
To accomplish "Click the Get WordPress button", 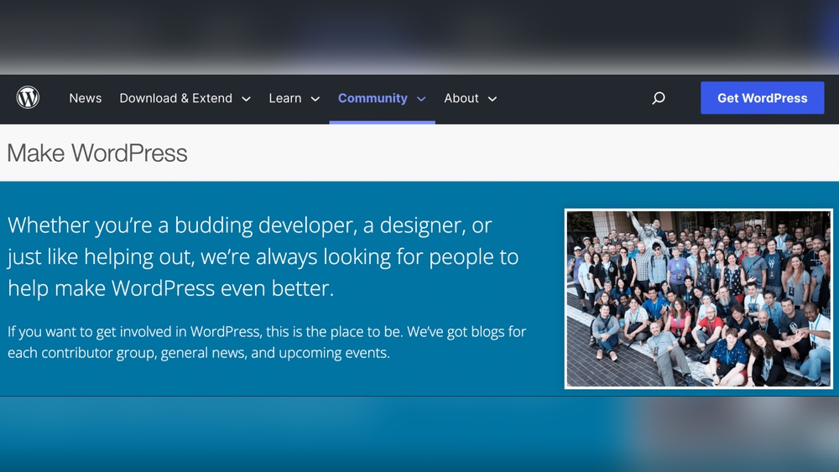I will (762, 98).
